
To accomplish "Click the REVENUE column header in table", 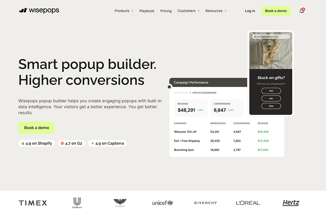I will 263,123.
